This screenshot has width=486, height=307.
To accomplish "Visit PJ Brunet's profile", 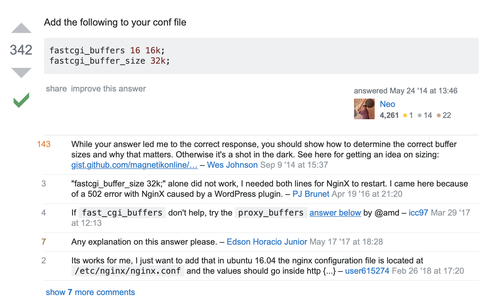I will click(311, 194).
